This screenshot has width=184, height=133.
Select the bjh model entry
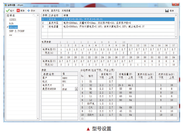pyautogui.click(x=12, y=23)
